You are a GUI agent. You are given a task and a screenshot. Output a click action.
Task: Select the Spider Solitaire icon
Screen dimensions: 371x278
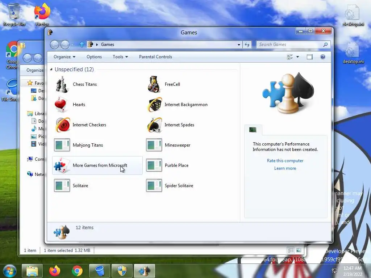pos(154,185)
